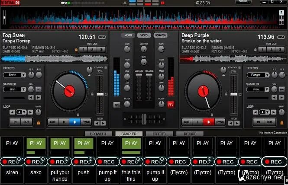Pause the left deck track

[x=64, y=122]
